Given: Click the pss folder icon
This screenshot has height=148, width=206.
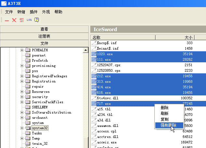Looking at the screenshot, I should coord(28,71).
